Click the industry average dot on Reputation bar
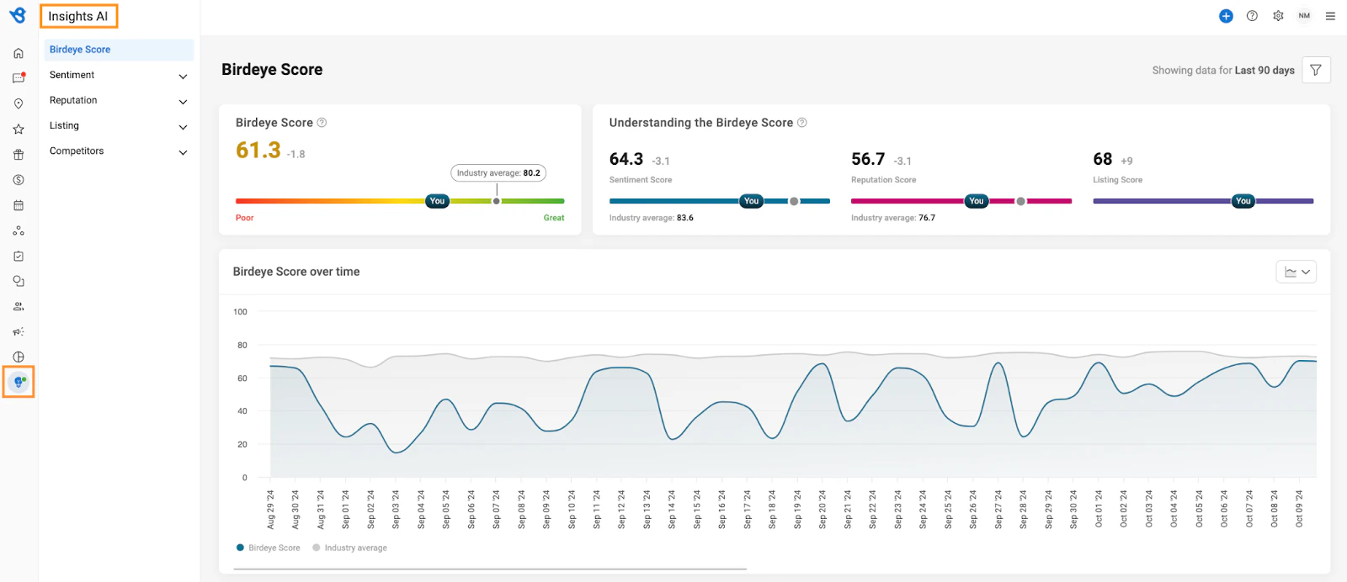Image resolution: width=1347 pixels, height=582 pixels. 1020,201
